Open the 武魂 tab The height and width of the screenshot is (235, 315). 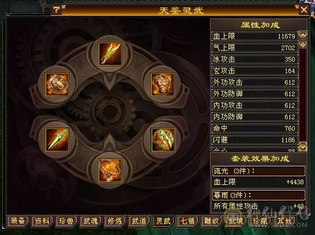[x=91, y=221]
